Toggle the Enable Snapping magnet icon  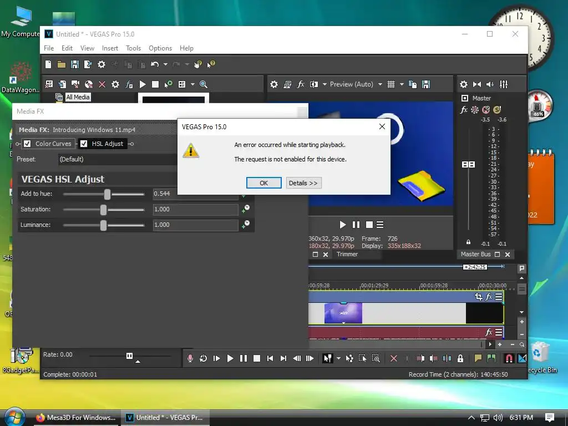coord(509,359)
